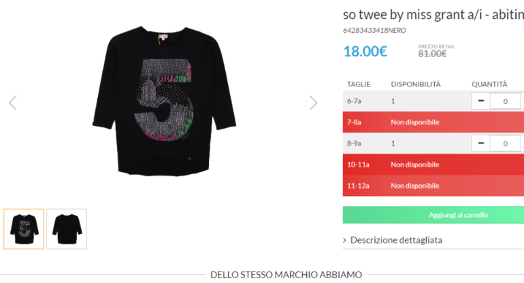
Task: Select the front view shirt thumbnail
Action: tap(24, 229)
